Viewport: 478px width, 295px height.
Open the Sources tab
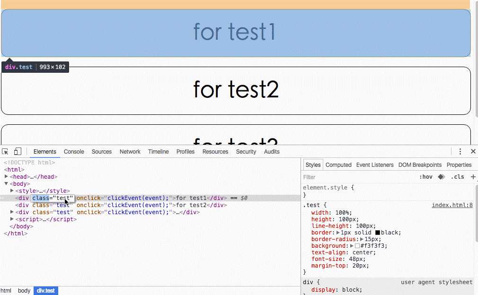(x=101, y=152)
